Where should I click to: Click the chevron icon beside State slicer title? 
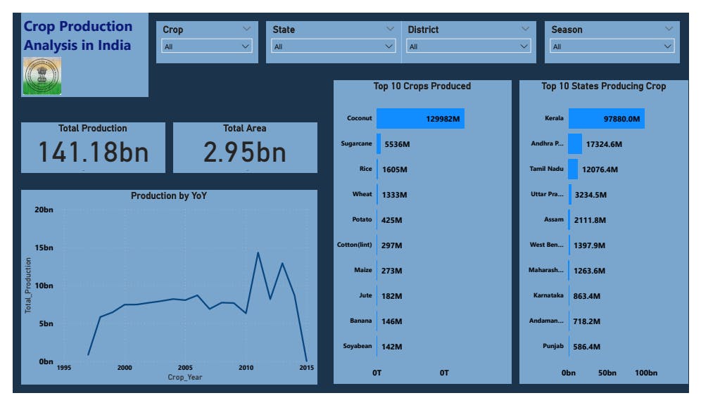[x=391, y=29]
